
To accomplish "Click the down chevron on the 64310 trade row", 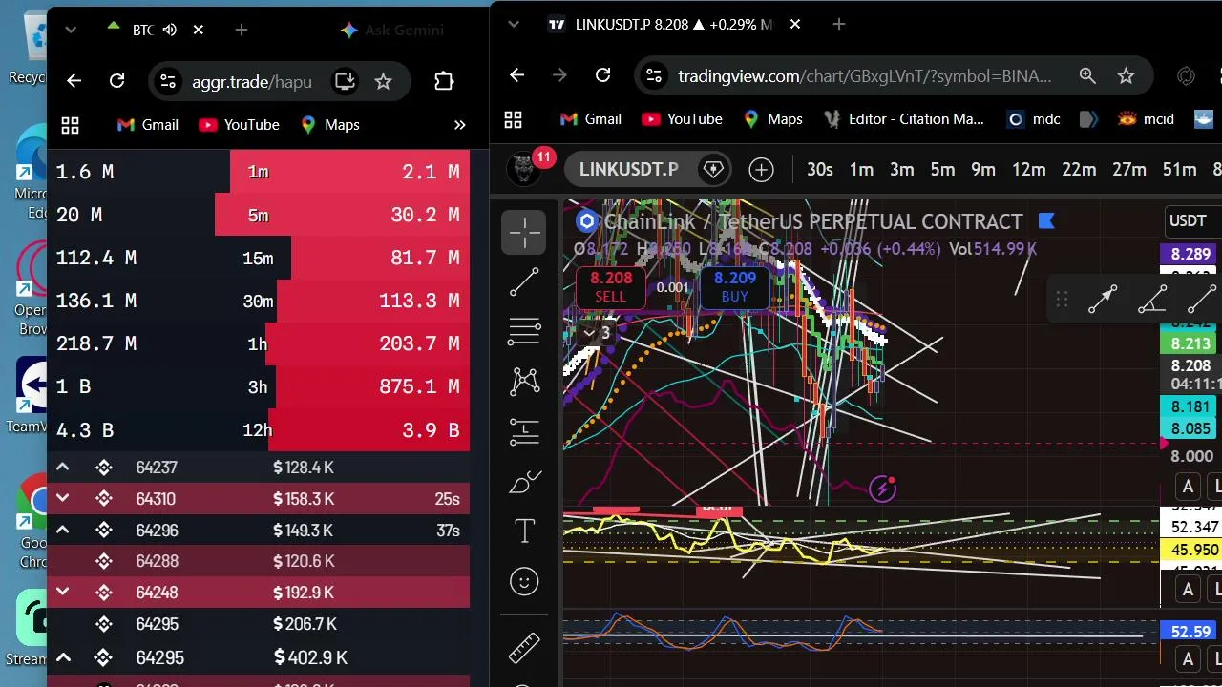I will [x=63, y=499].
